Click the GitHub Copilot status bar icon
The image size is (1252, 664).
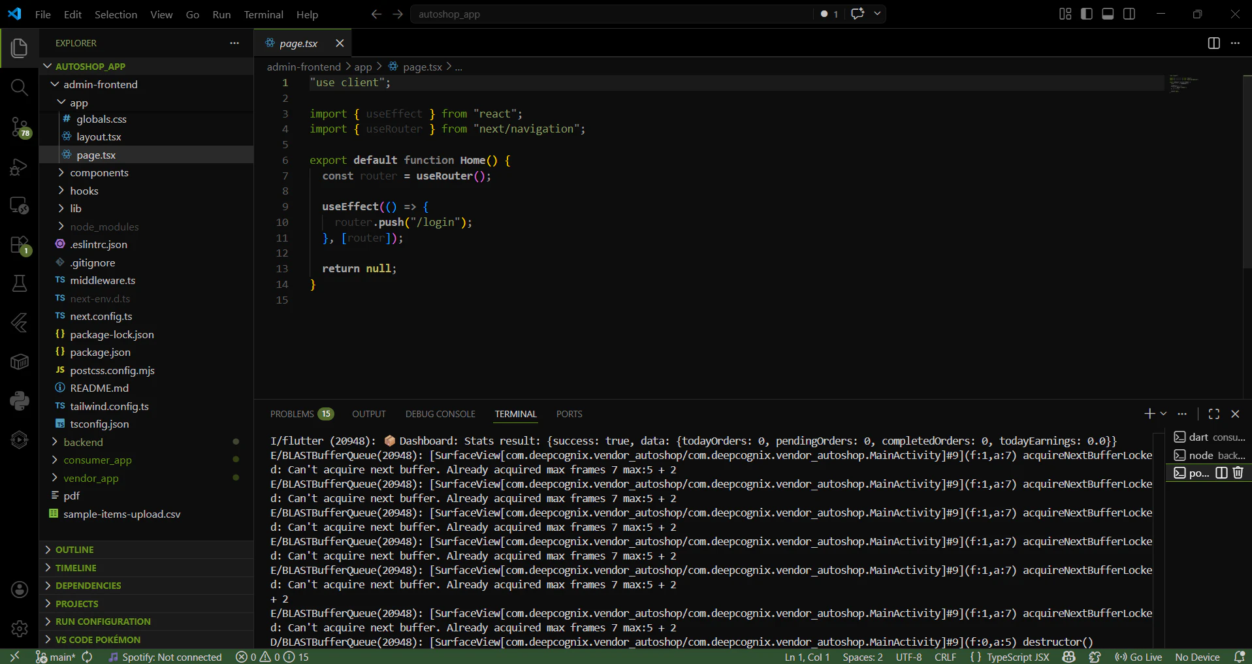click(x=1069, y=657)
